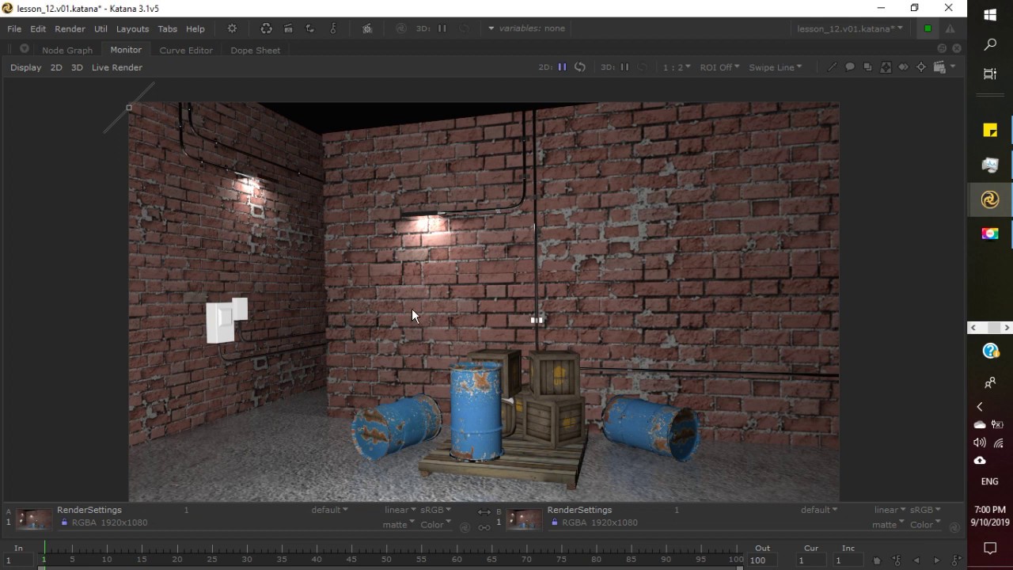Toggle the Monitor 2D pause button
The image size is (1013, 570).
point(562,67)
